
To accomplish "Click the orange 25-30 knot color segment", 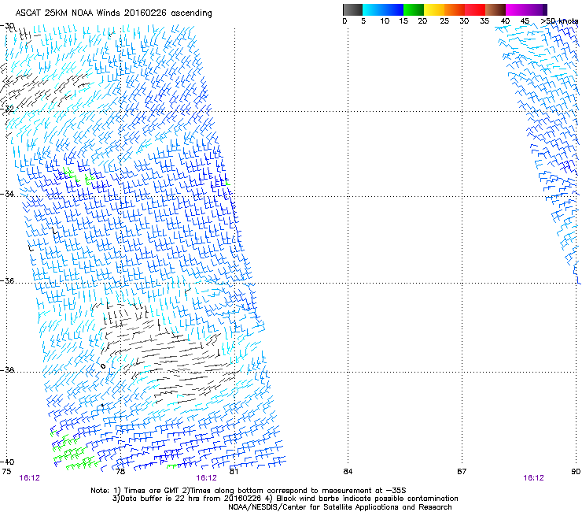I will tap(455, 9).
